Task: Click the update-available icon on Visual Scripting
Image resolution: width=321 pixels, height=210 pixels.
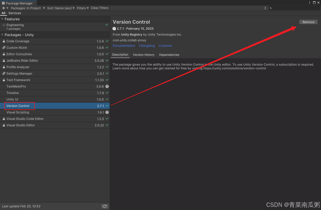Action: click(x=107, y=112)
